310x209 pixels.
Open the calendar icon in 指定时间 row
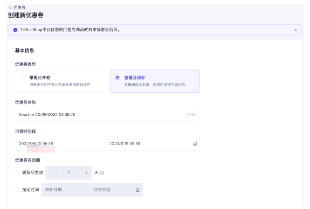138,189
